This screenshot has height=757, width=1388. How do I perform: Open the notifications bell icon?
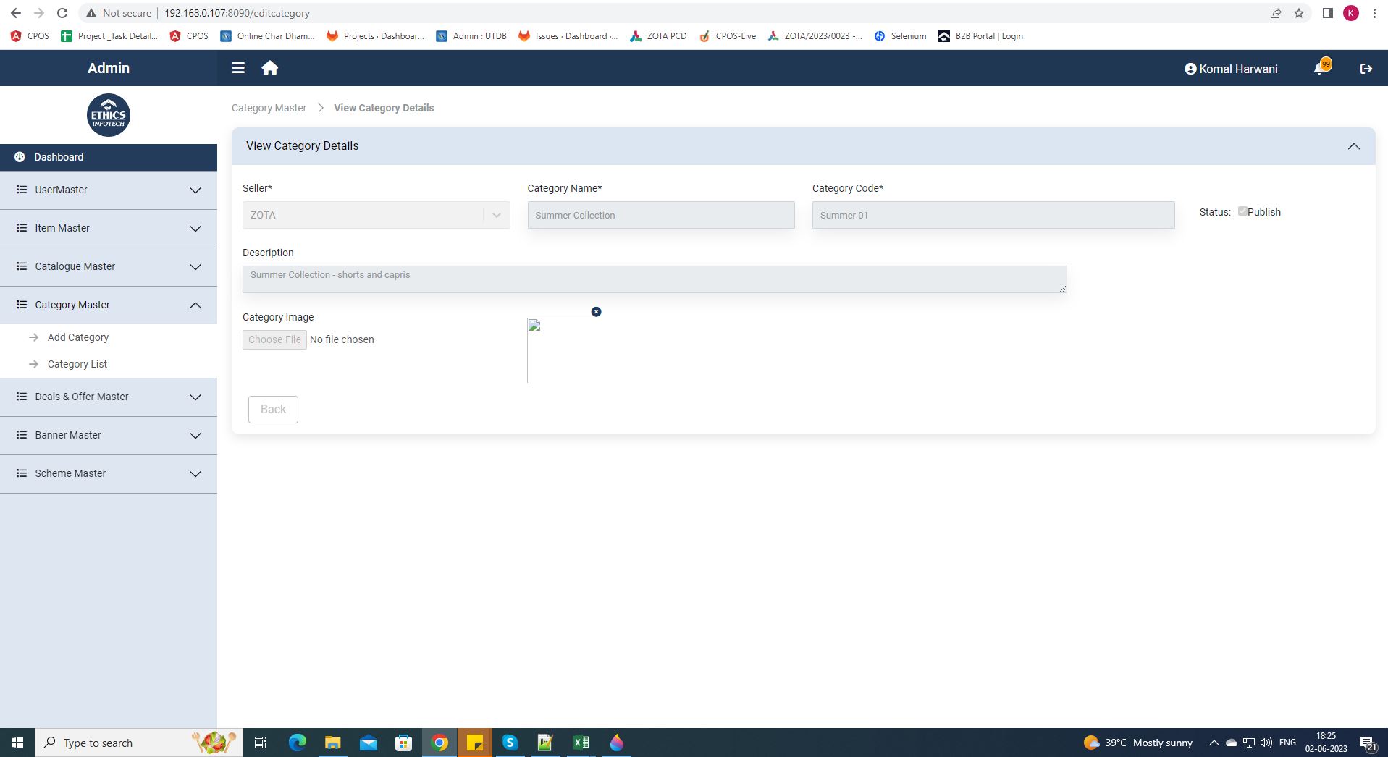coord(1320,69)
